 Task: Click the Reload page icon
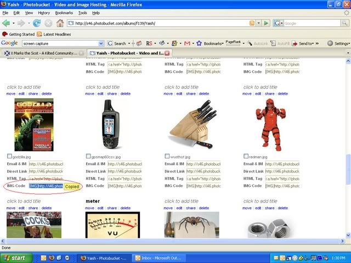tap(37, 23)
